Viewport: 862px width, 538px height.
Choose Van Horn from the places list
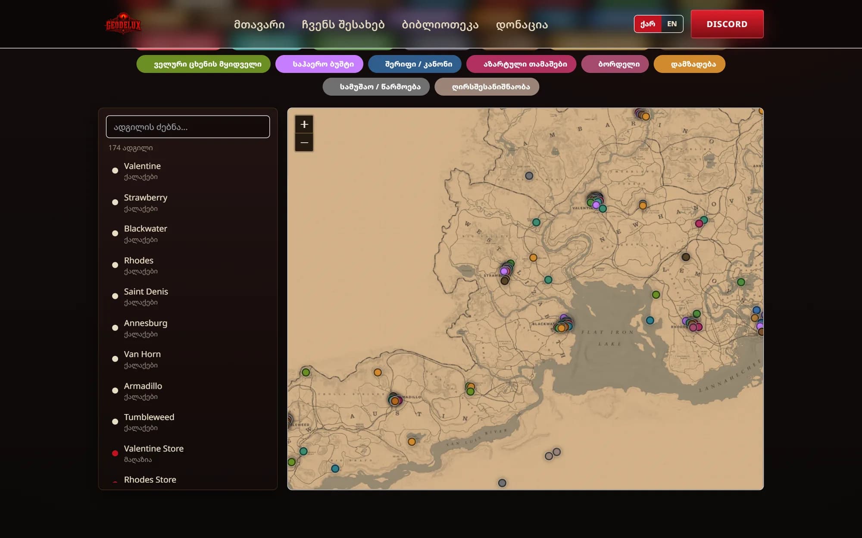[188, 359]
